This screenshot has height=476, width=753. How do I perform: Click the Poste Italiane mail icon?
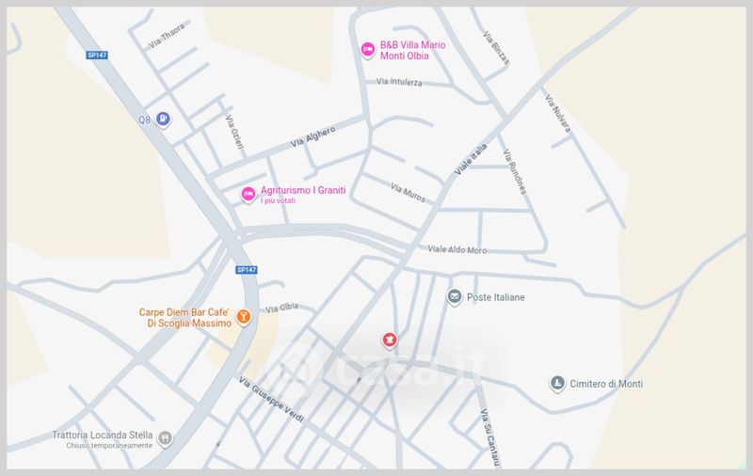(x=455, y=297)
